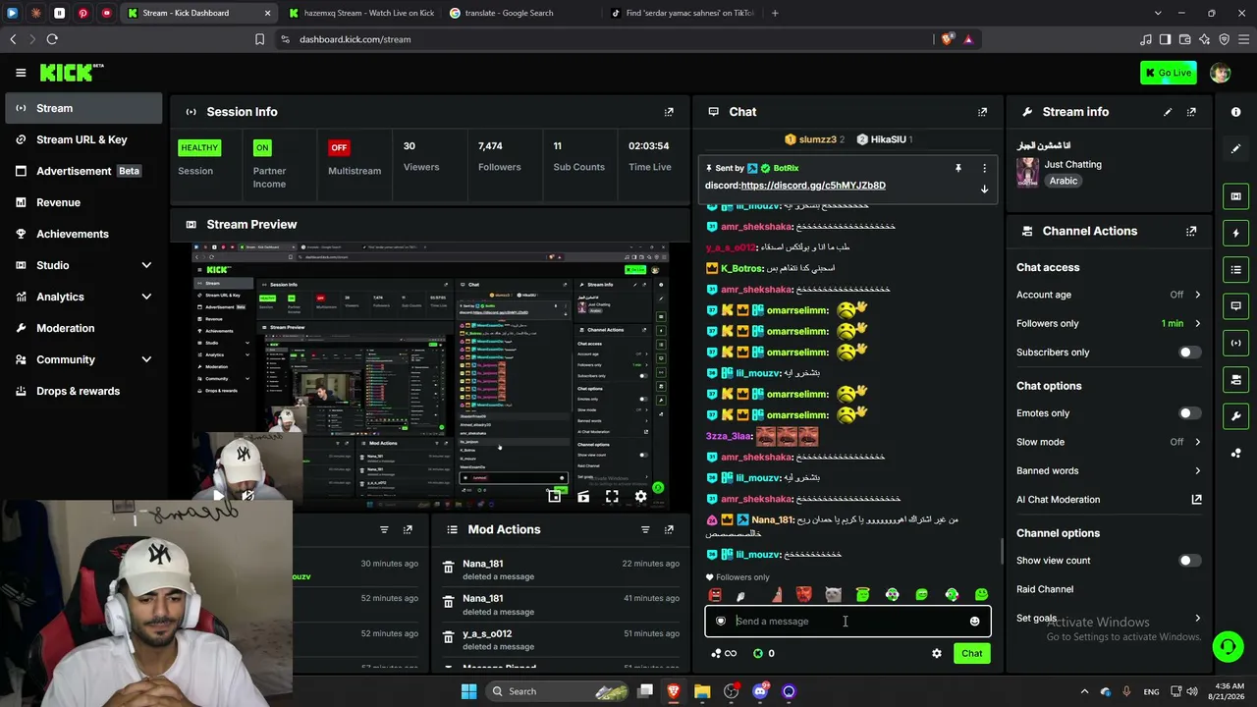
Task: Open chat settings gear icon
Action: 936,654
